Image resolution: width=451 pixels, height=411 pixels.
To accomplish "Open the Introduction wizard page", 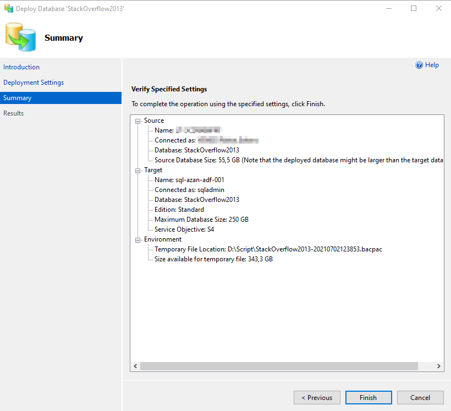I will click(21, 67).
